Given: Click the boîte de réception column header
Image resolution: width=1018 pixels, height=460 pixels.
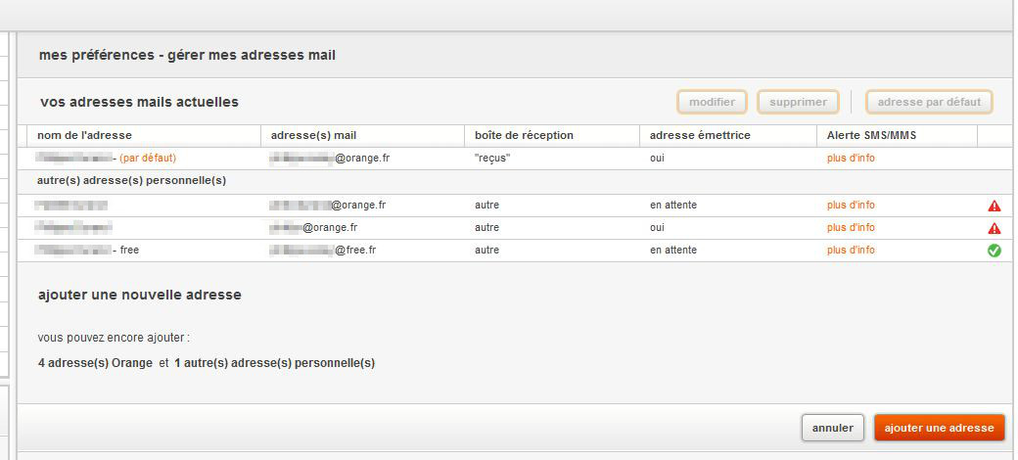Looking at the screenshot, I should [x=524, y=135].
